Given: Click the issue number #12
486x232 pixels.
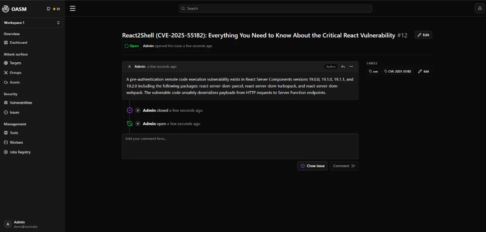Looking at the screenshot, I should (x=402, y=35).
